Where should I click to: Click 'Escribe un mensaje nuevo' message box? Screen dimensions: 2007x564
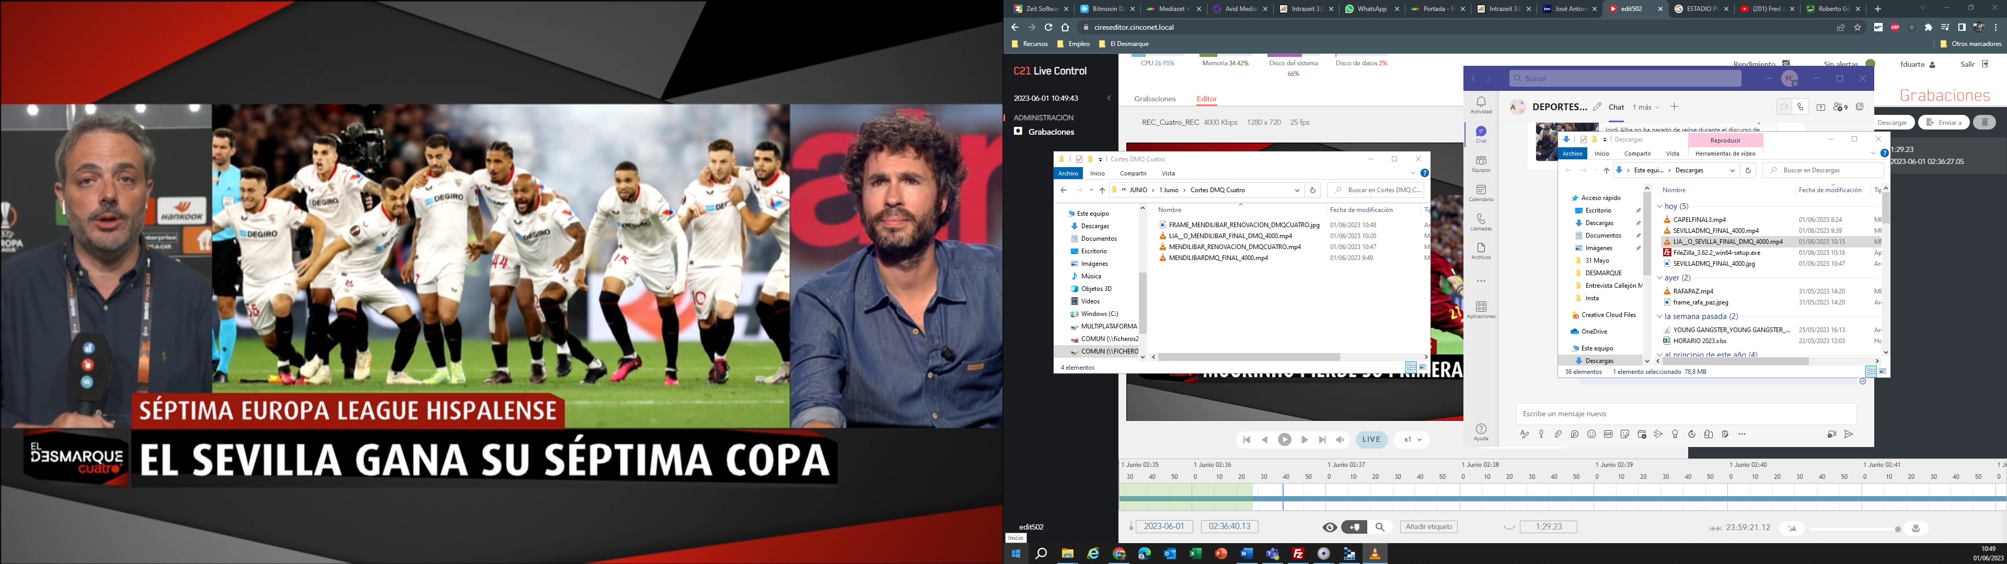[x=1686, y=414]
